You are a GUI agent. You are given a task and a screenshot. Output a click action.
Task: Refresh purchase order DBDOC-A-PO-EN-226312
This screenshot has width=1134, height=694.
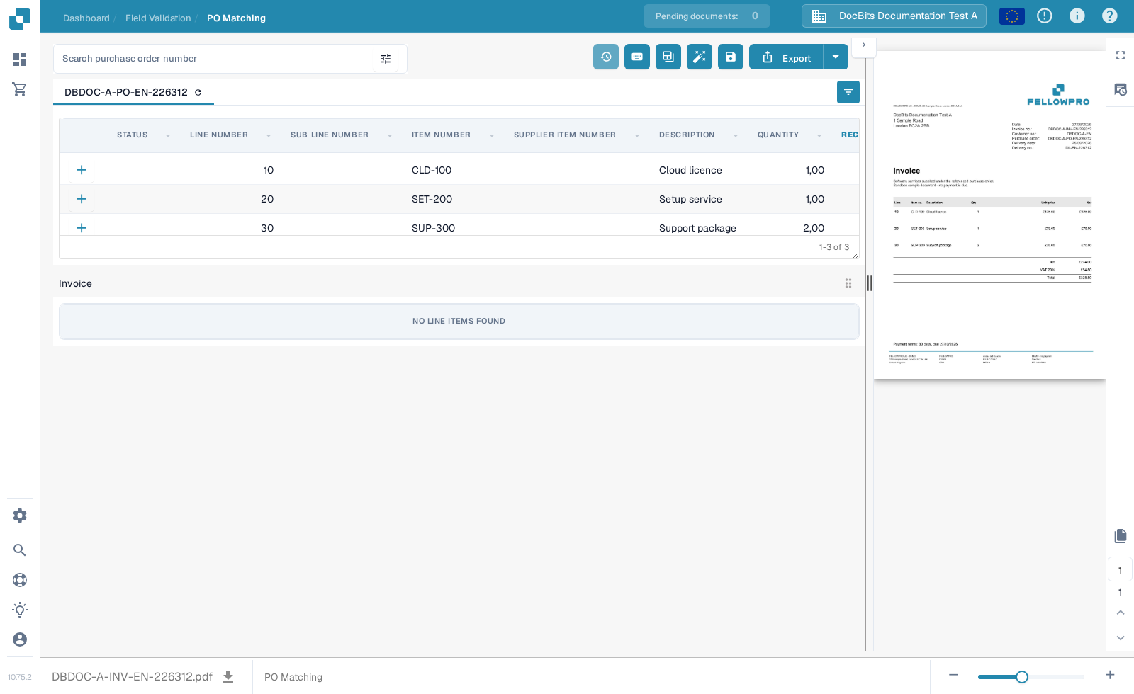tap(198, 92)
